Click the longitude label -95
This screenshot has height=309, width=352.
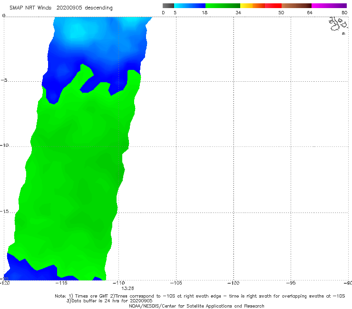[291, 283]
